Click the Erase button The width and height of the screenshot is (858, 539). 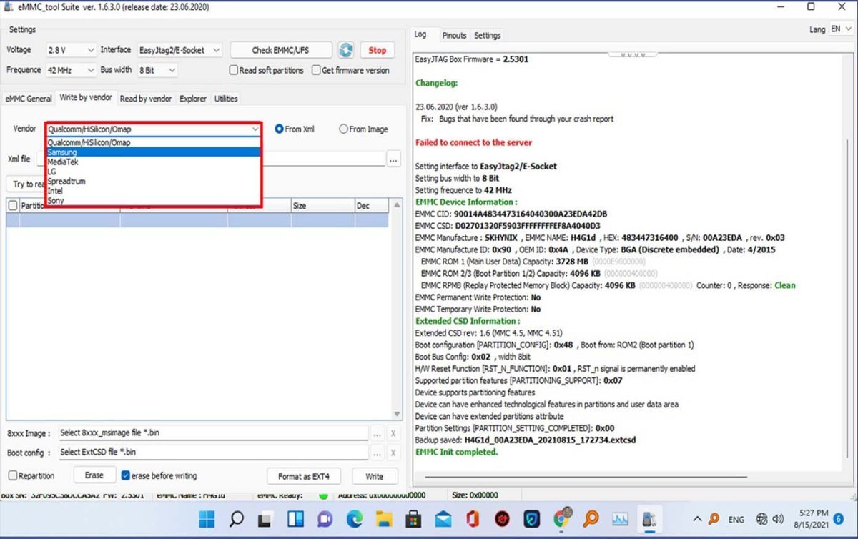94,475
